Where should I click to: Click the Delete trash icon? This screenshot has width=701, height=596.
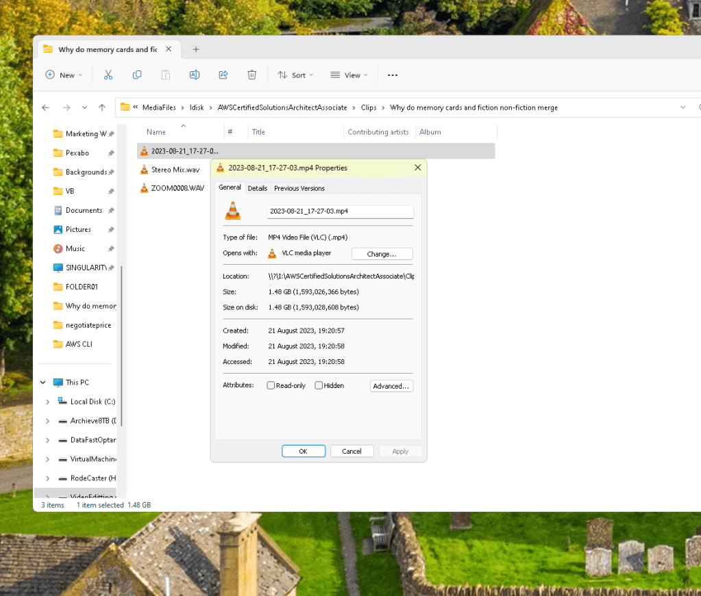pyautogui.click(x=251, y=75)
